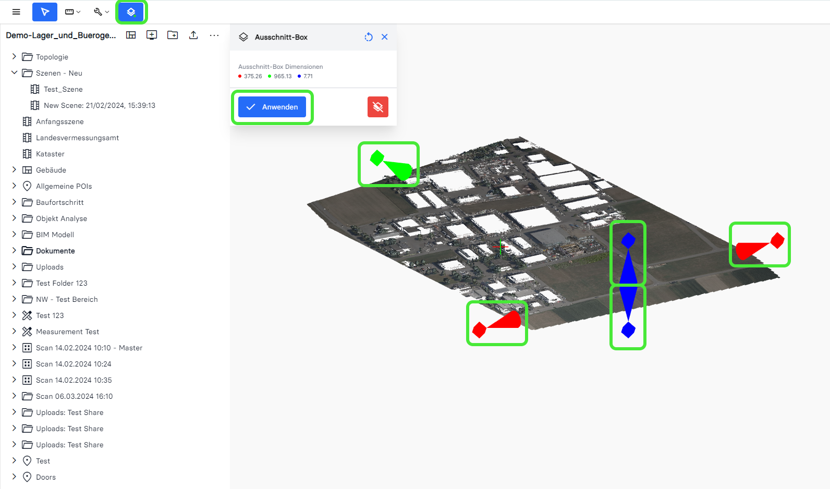Remove the clipping box with red button
Image resolution: width=830 pixels, height=489 pixels.
[378, 107]
